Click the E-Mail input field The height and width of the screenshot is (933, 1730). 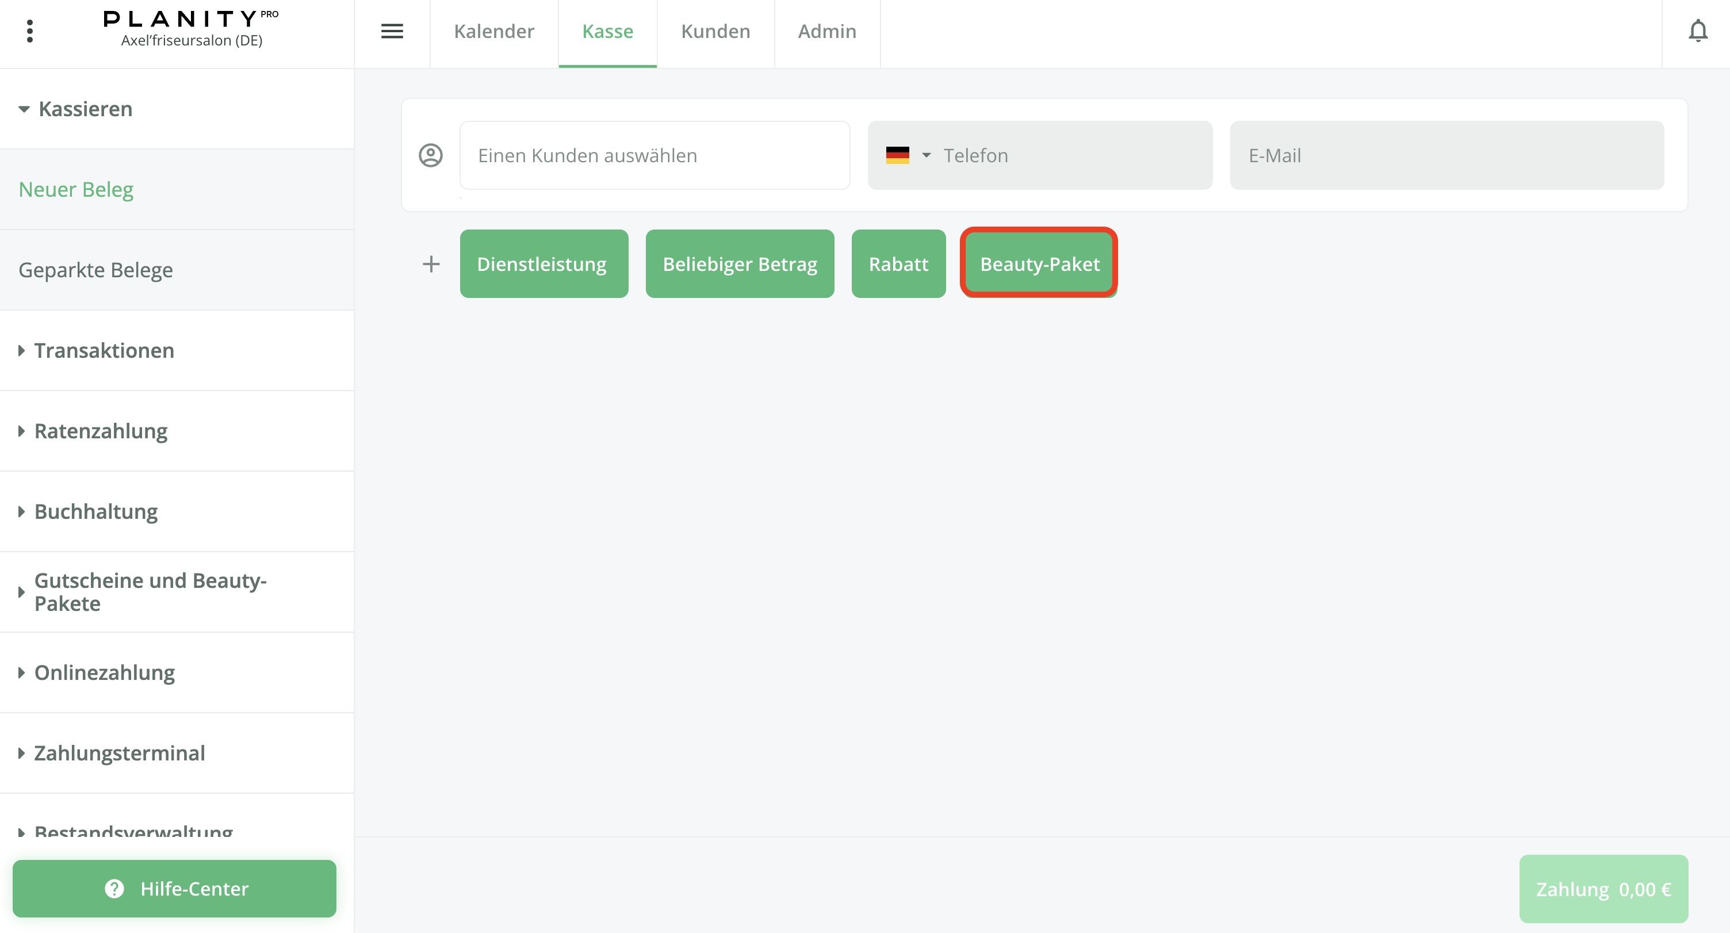pos(1446,155)
